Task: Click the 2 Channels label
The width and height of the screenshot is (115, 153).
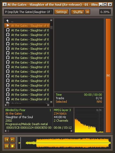Action: tap(61, 121)
